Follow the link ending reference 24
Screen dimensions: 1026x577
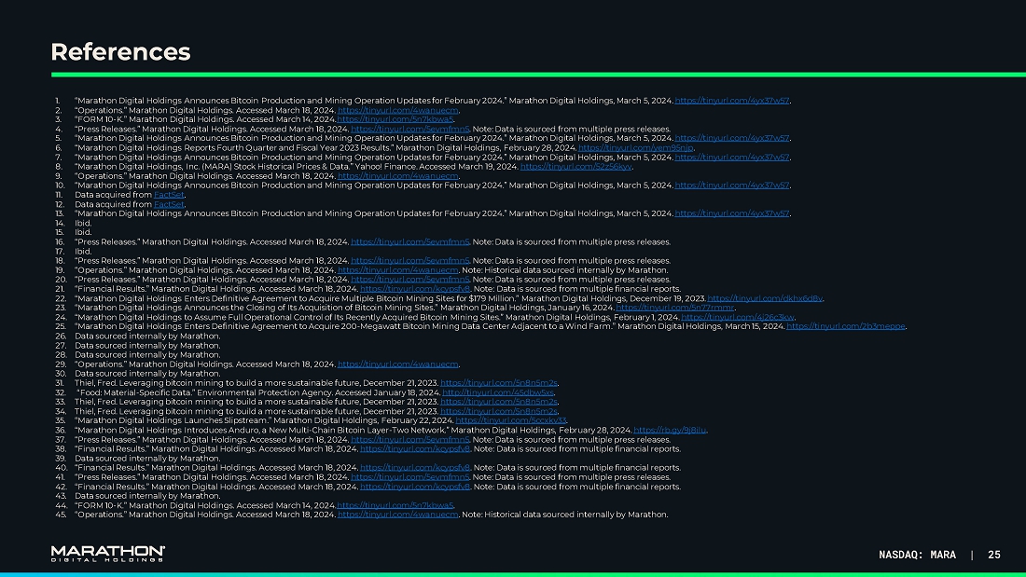pos(738,317)
